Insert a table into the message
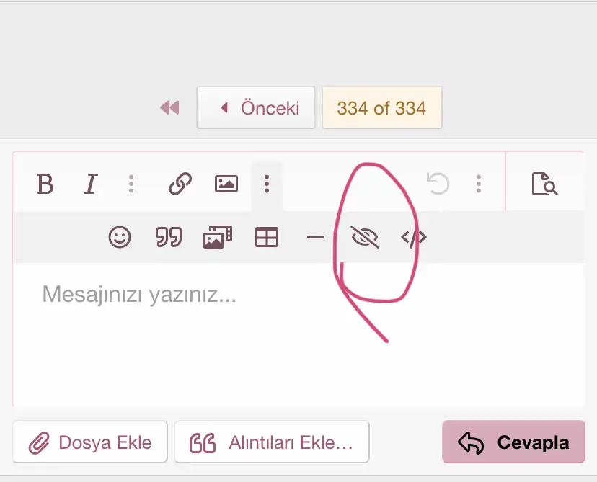597x482 pixels. 267,237
